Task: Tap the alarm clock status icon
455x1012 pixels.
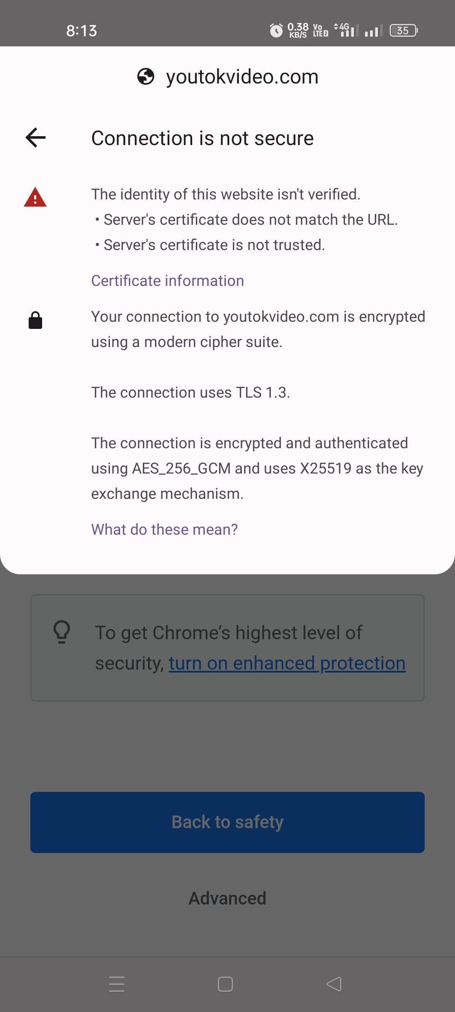Action: (x=276, y=30)
